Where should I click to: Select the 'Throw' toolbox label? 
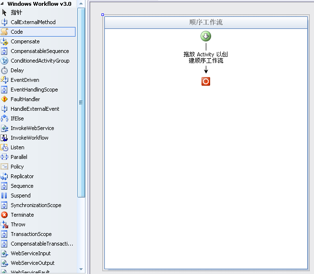[x=18, y=224]
